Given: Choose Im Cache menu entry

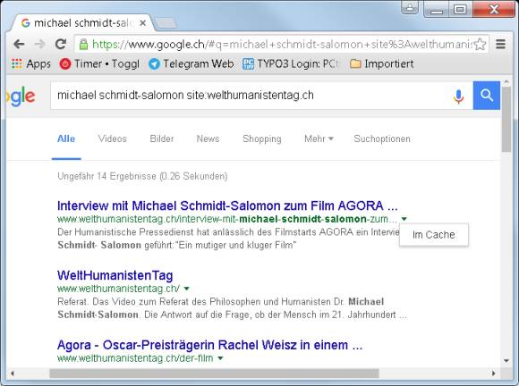Looking at the screenshot, I should tap(434, 235).
